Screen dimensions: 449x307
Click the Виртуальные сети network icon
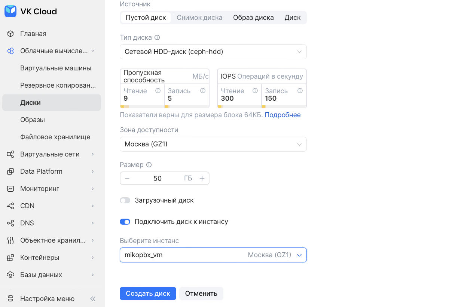point(10,154)
